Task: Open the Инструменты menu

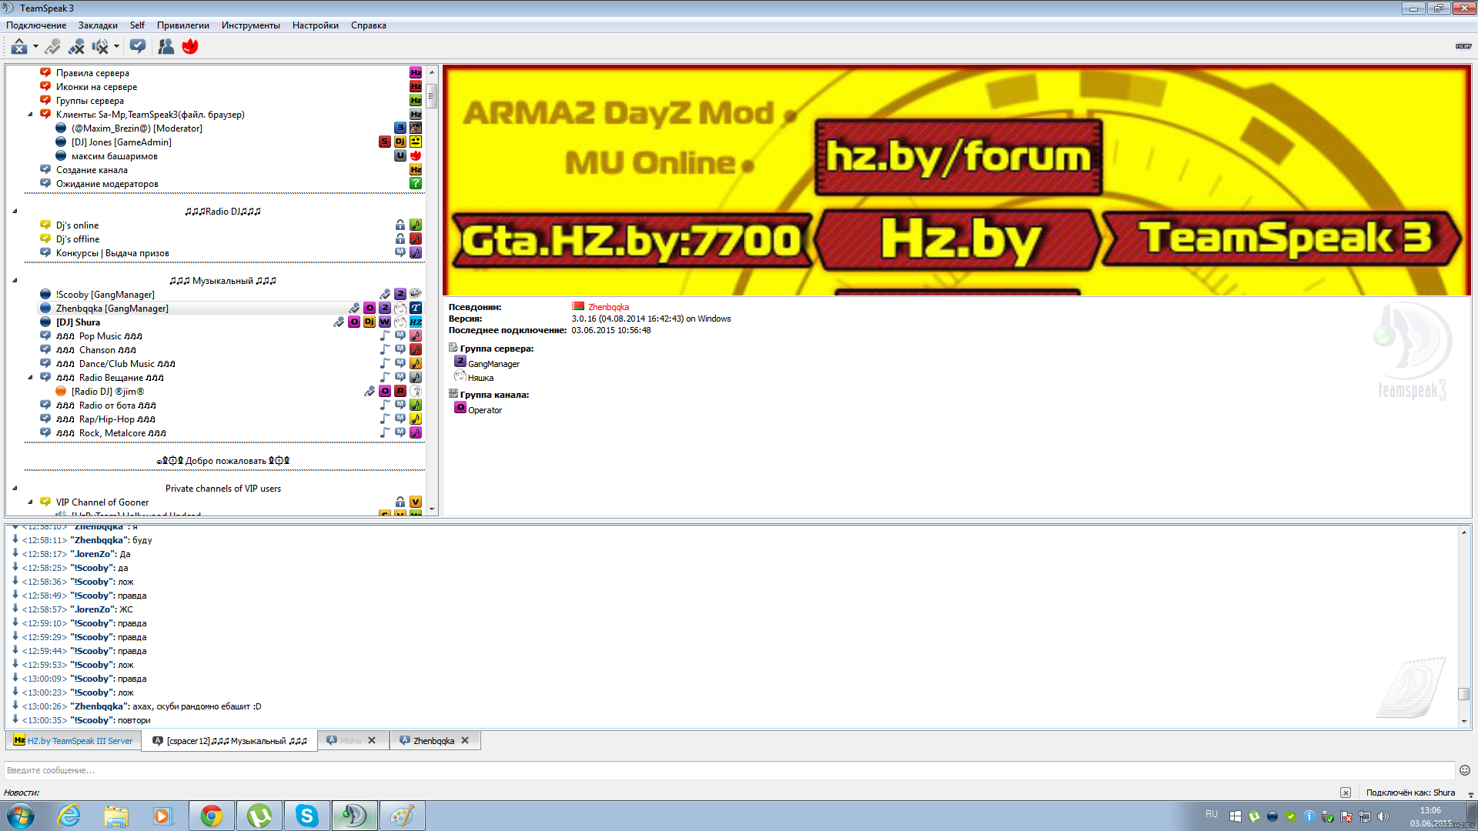Action: pyautogui.click(x=251, y=25)
